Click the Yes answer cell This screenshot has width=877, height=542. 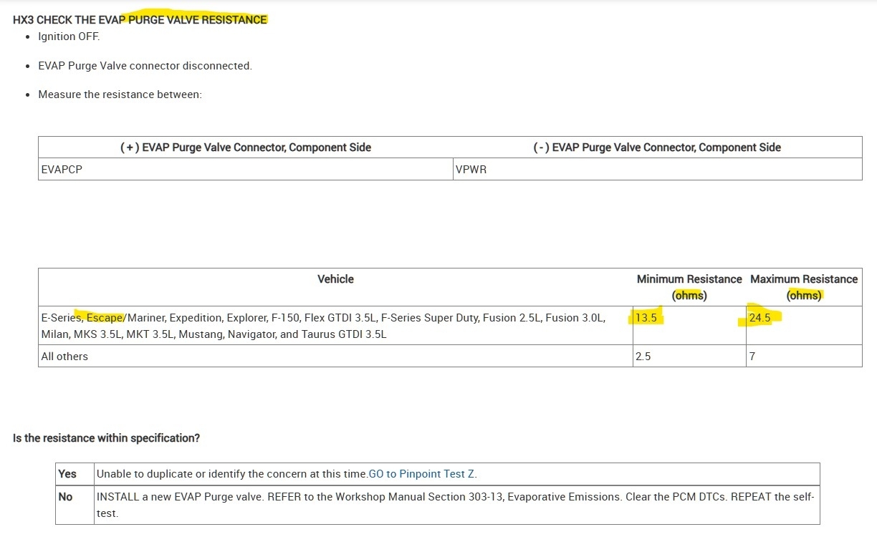[x=67, y=473]
